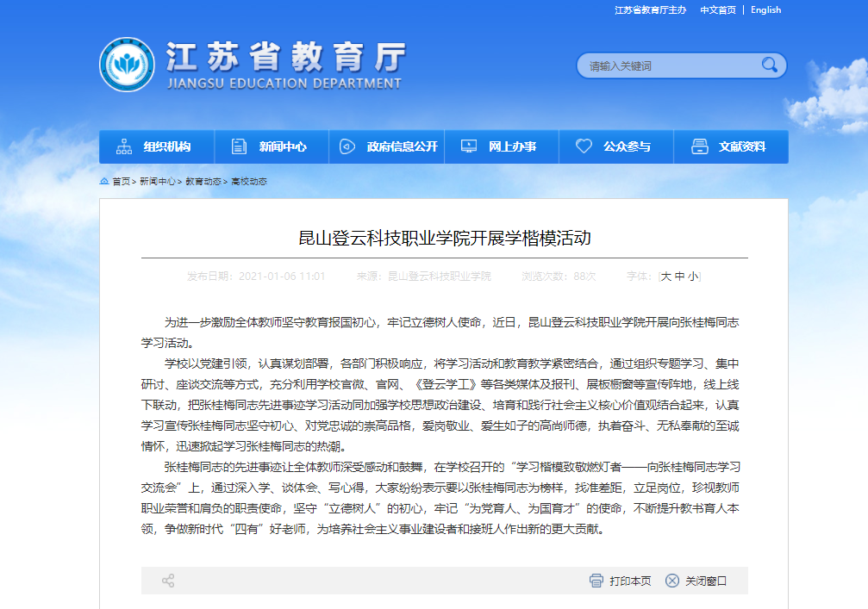Click the search magnifier icon
Screen dimensions: 868x609
point(770,65)
